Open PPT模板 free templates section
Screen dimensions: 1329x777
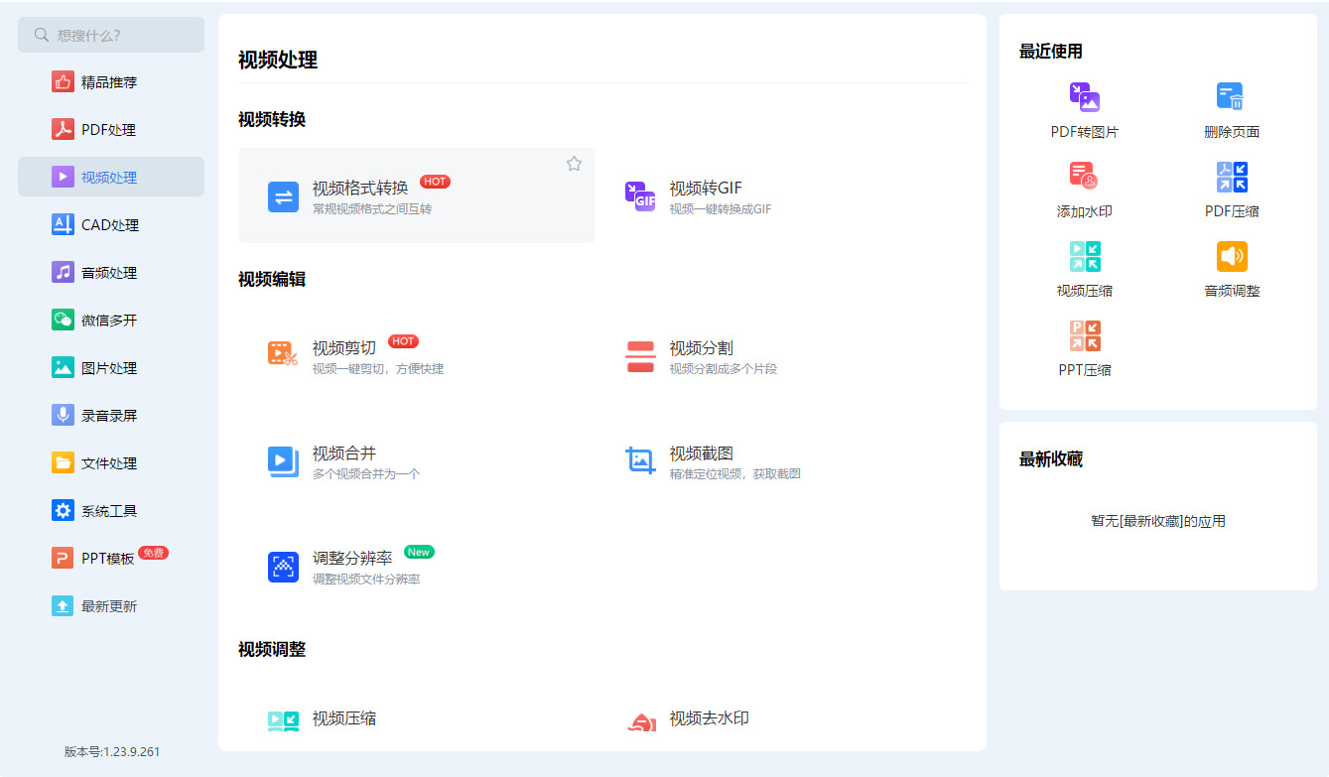point(111,558)
